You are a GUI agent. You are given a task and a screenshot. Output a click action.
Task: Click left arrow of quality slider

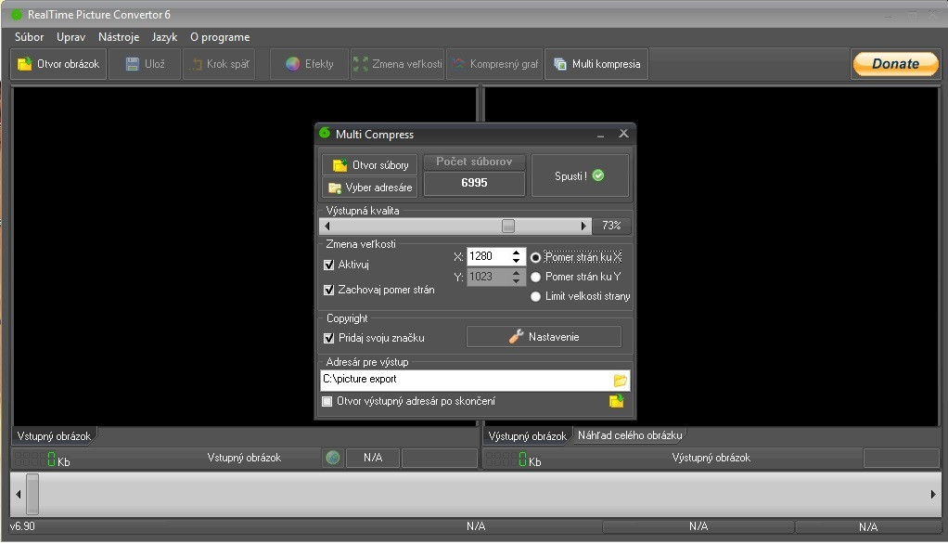click(327, 226)
